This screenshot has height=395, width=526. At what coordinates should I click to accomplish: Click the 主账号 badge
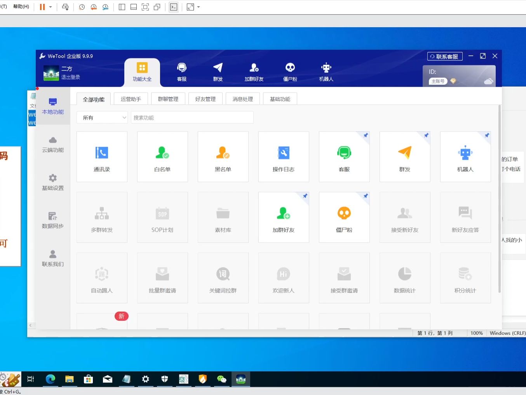(x=438, y=81)
